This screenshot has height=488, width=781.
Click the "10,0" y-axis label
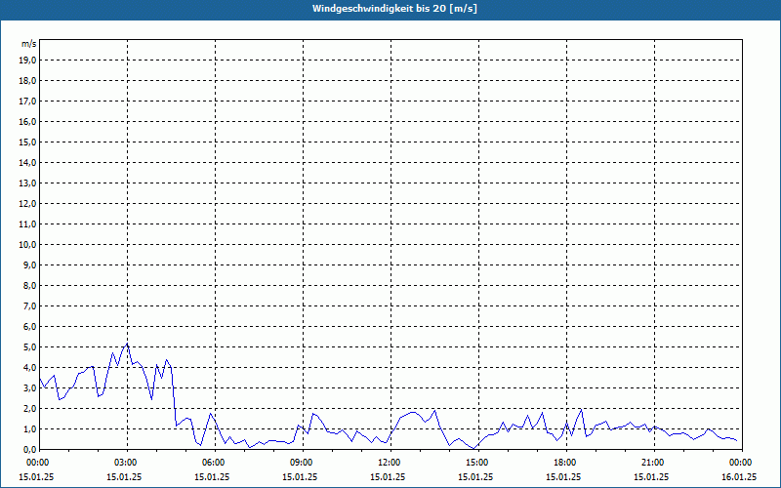(27, 245)
